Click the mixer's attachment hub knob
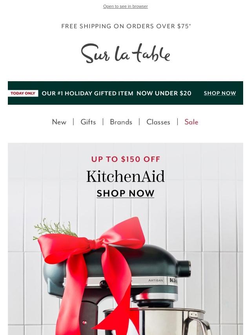Viewport: 251px width, 335px height. [x=185, y=268]
